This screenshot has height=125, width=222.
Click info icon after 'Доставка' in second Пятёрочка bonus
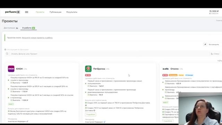point(94,110)
